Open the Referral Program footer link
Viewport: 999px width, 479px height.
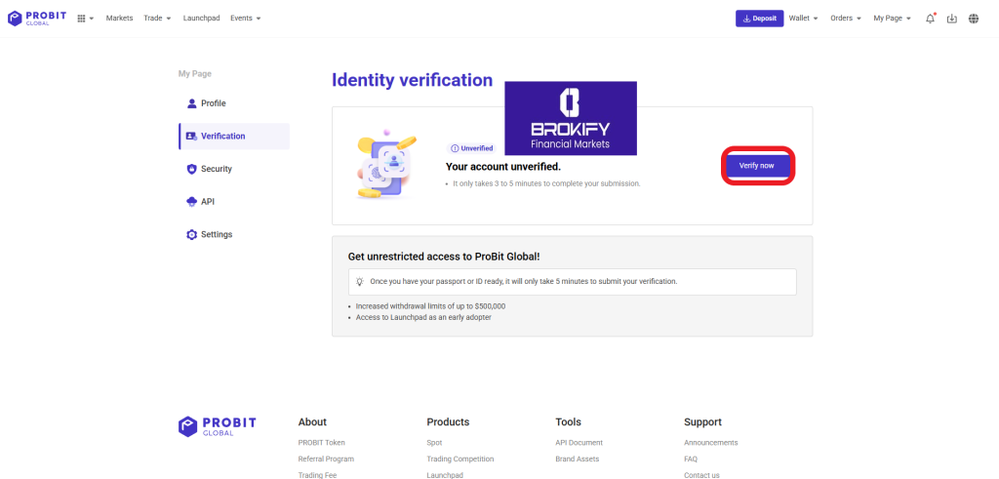tap(326, 459)
